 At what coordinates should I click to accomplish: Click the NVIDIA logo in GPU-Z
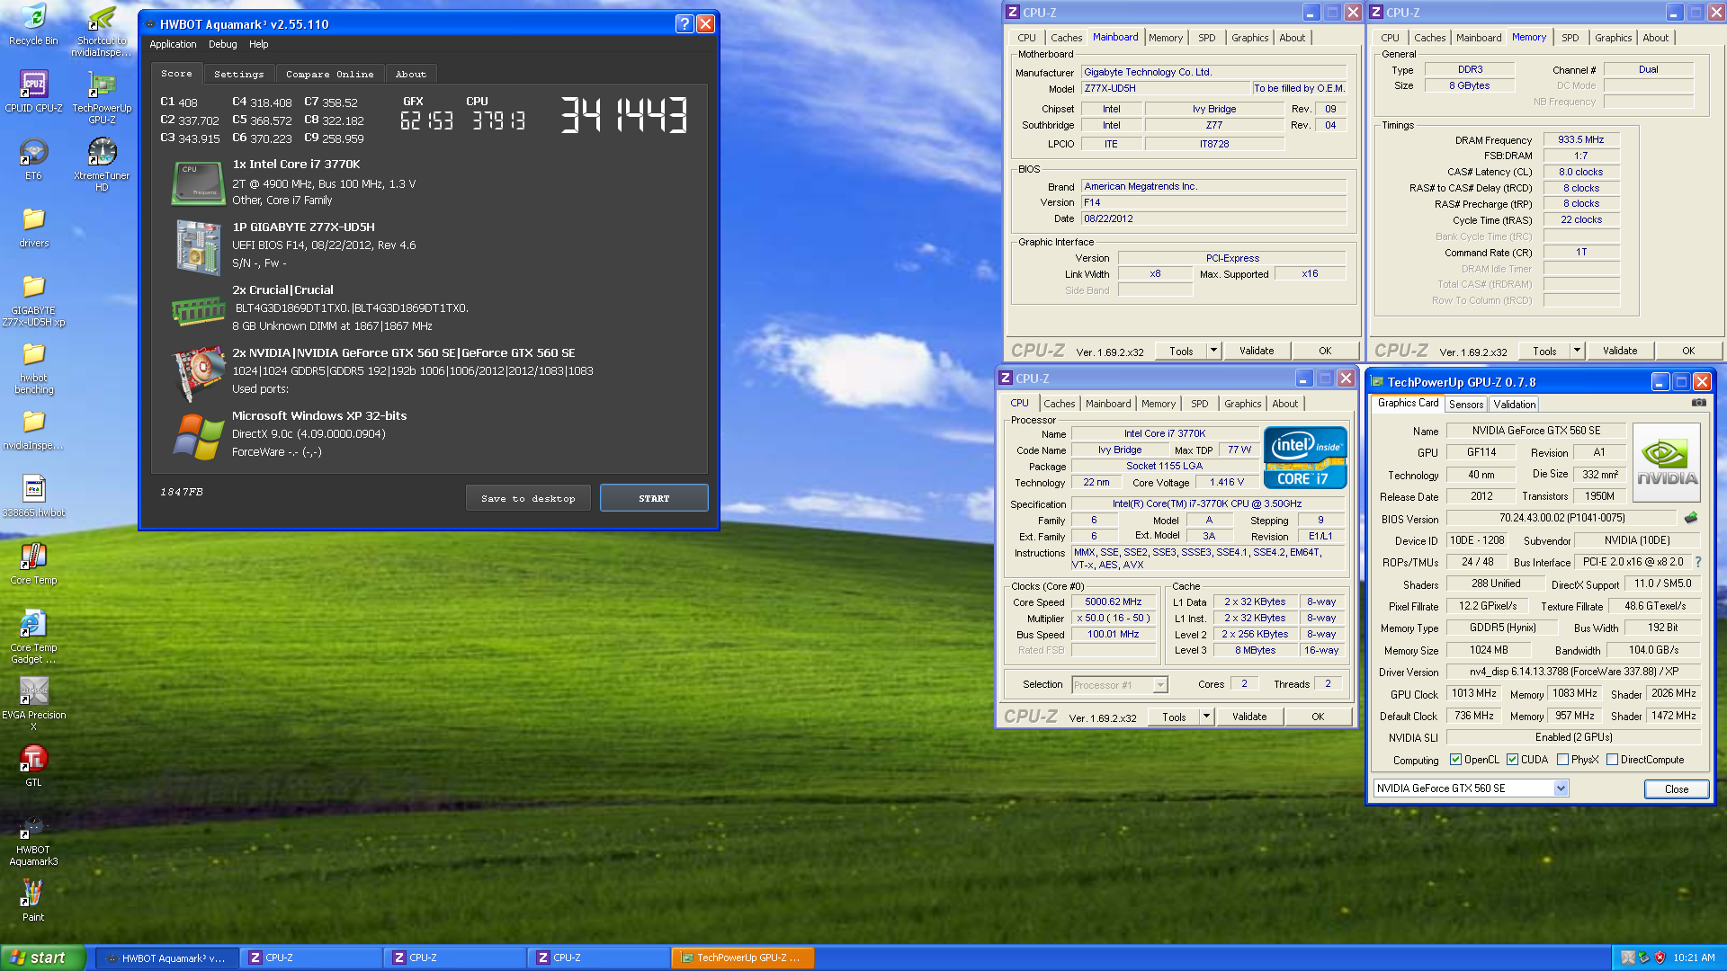coord(1667,462)
